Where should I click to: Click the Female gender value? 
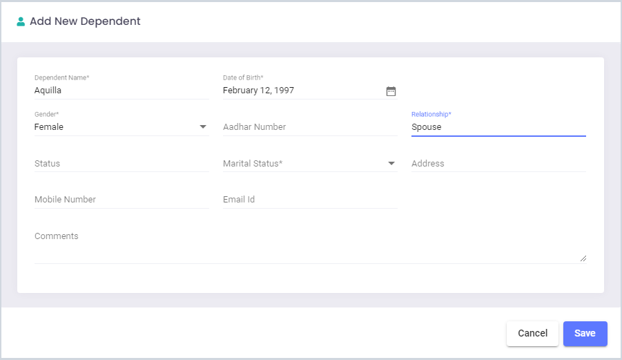coord(49,127)
